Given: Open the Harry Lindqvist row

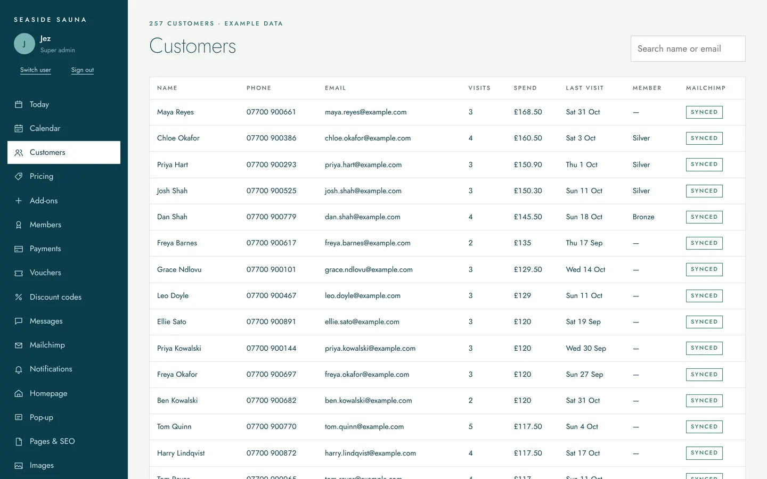Looking at the screenshot, I should (x=447, y=453).
